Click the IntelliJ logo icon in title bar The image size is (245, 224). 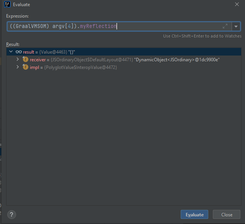coord(7,4)
